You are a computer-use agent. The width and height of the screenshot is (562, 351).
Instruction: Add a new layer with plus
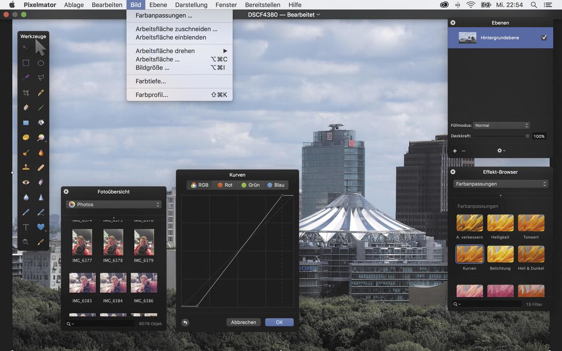point(455,151)
